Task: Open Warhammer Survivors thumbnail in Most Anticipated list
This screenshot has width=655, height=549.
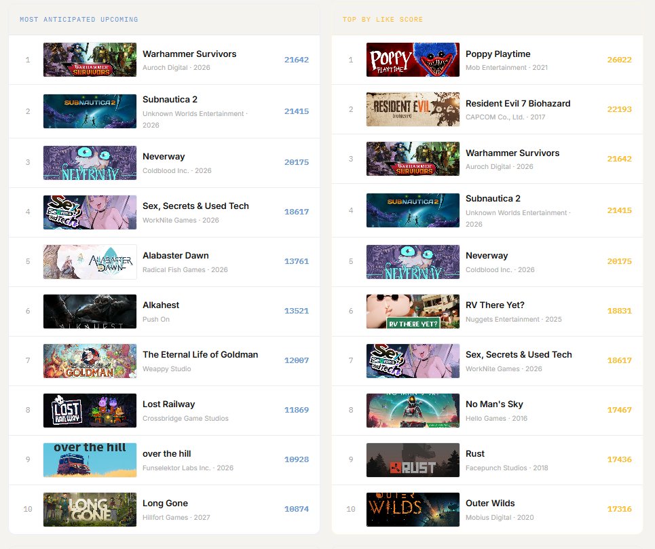Action: [90, 60]
